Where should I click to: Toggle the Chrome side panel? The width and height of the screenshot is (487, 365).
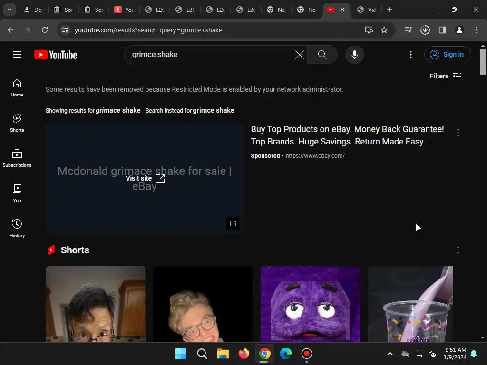tap(442, 30)
